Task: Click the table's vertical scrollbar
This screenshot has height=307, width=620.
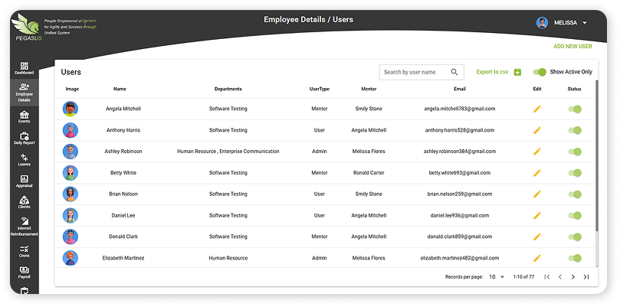Action: [597, 156]
